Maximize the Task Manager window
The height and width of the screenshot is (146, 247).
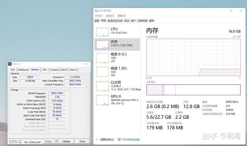(x=231, y=11)
